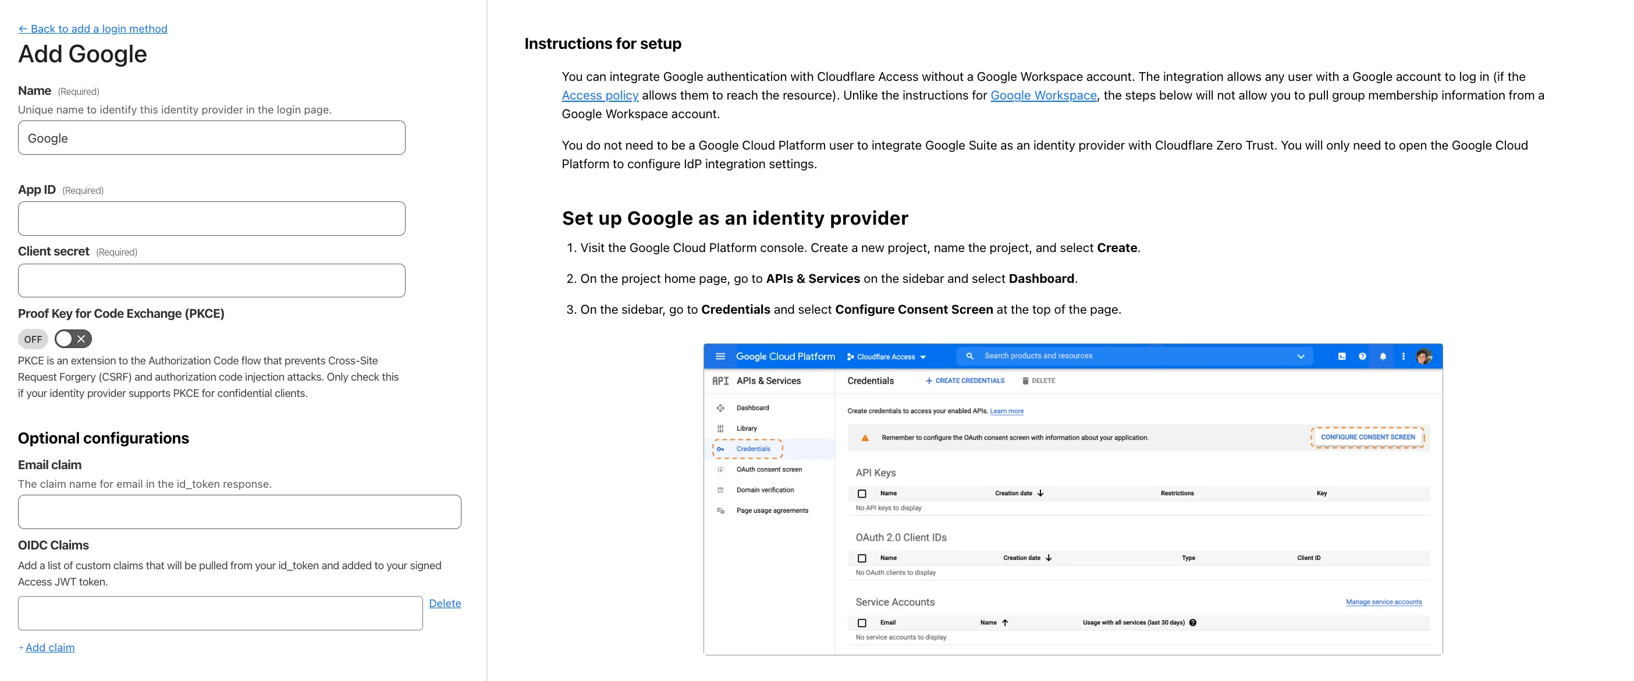This screenshot has height=681, width=1634.
Task: Click the trash DELETE icon in Credentials
Action: [x=1025, y=381]
